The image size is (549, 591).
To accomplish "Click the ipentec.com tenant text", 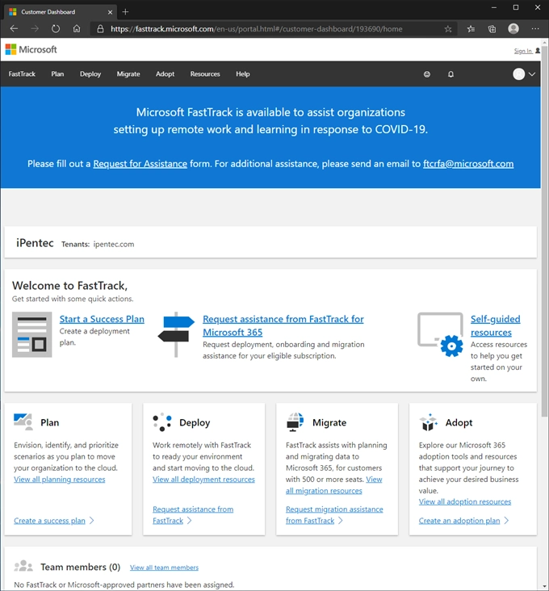I will click(x=113, y=245).
